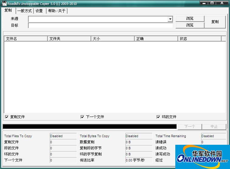Screen dimensions: 230x169
Task: Click 浏览 button for the target
Action: pos(190,25)
